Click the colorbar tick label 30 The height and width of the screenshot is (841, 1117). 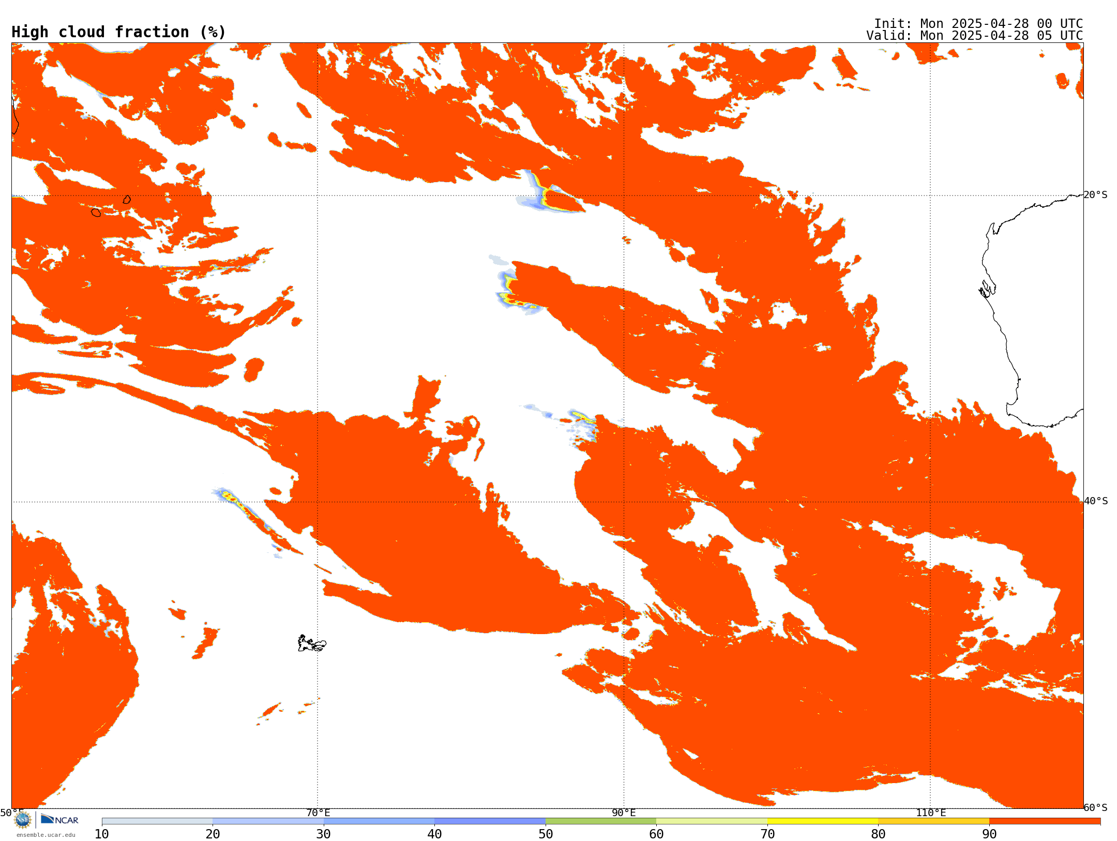(324, 834)
